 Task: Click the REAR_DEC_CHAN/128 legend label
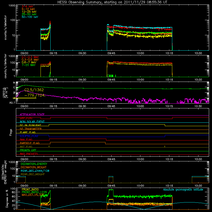[x=35, y=171]
